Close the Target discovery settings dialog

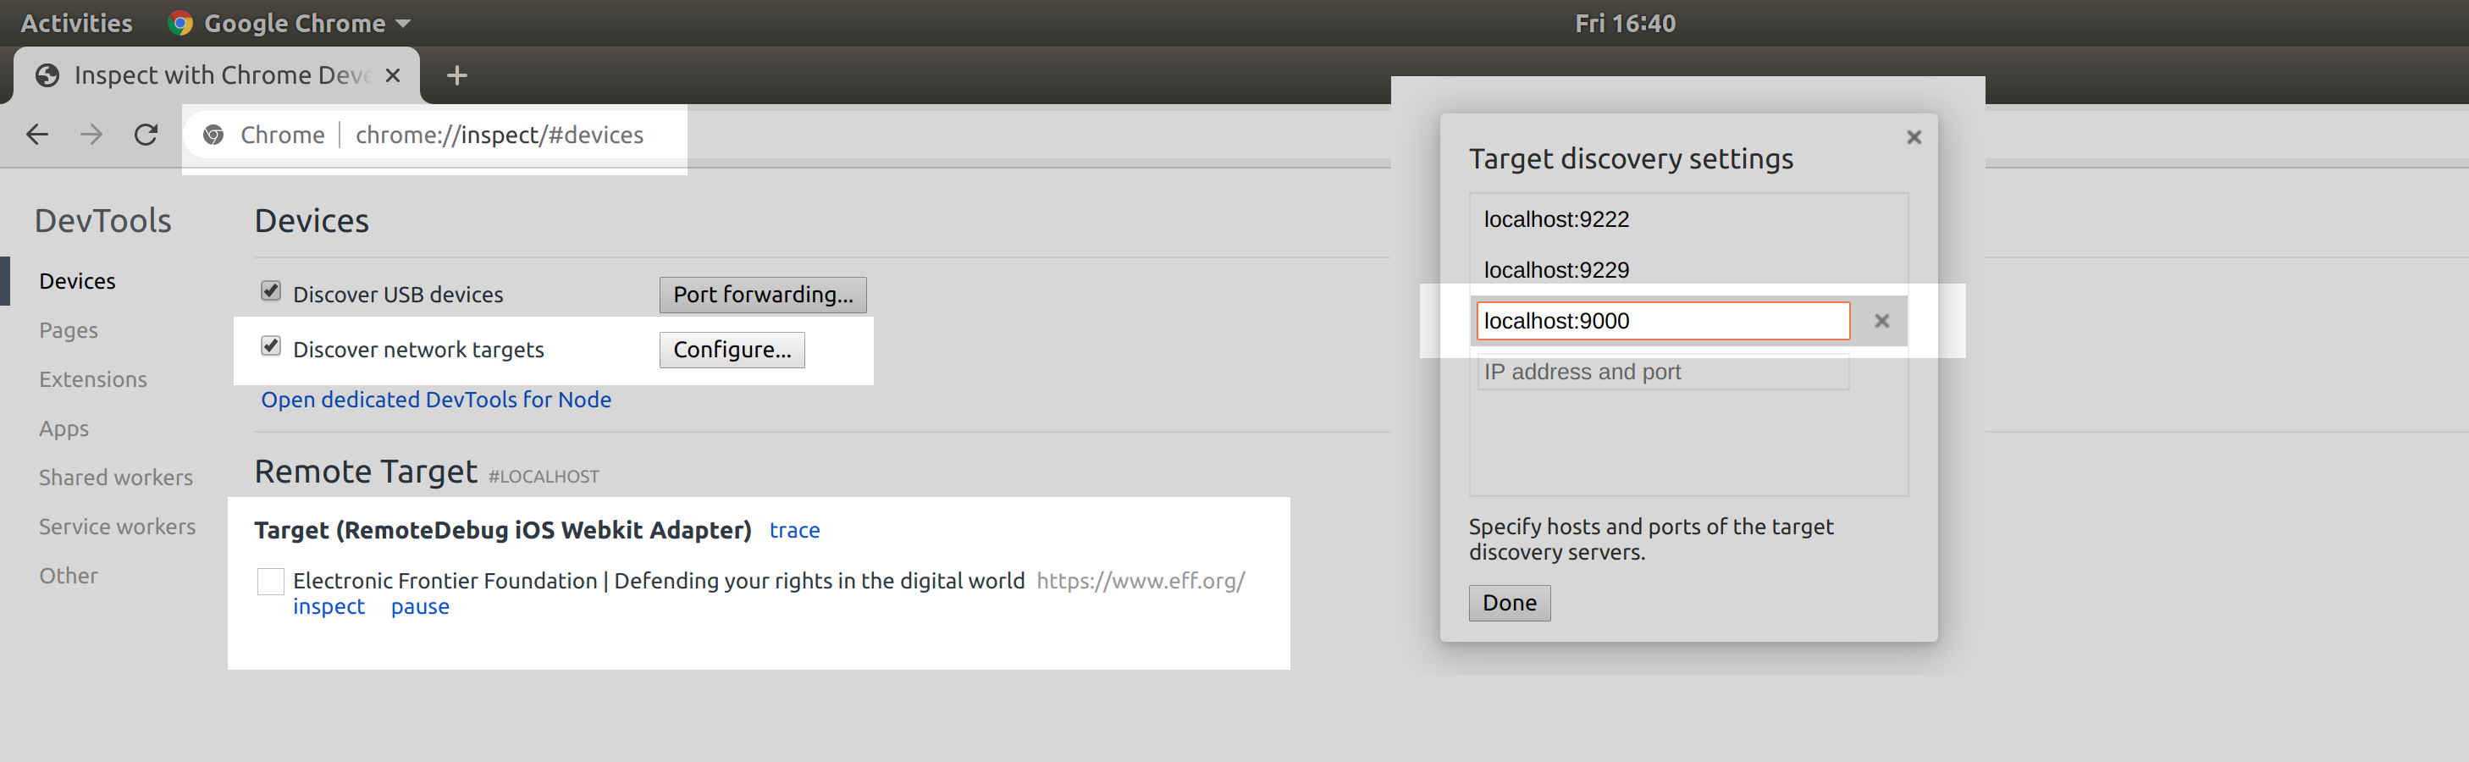click(x=1913, y=137)
